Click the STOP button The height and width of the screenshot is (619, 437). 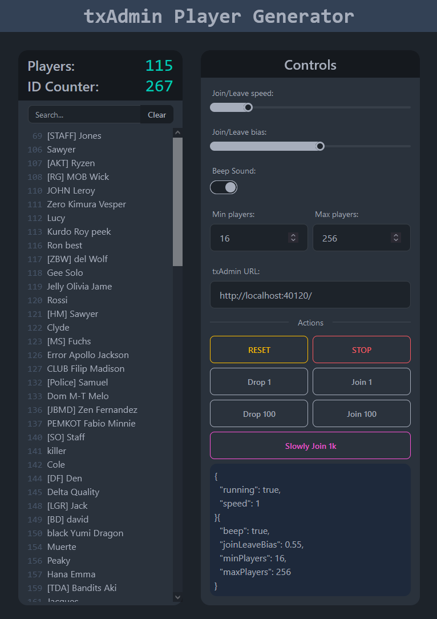tap(362, 350)
